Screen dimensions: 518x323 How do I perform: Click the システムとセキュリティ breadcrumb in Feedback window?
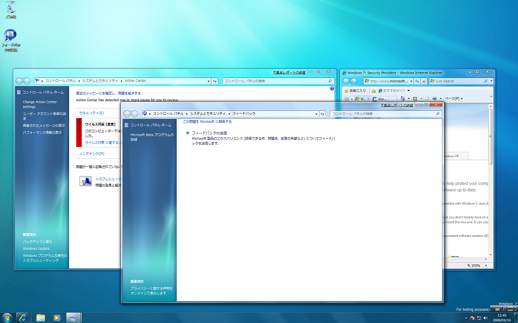click(x=207, y=114)
